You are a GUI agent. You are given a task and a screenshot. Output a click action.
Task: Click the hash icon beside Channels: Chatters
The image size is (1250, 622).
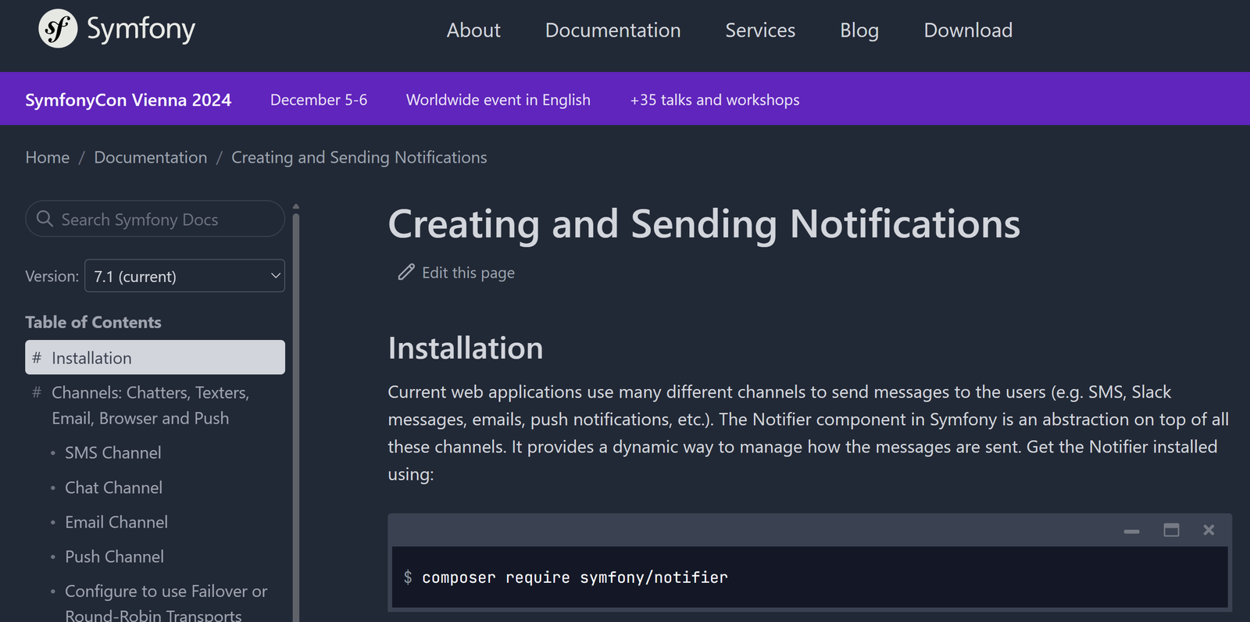tap(37, 392)
